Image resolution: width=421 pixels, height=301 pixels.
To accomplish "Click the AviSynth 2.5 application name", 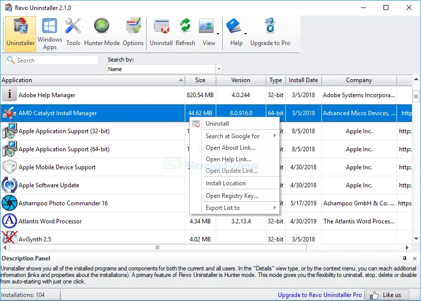I will point(35,239).
